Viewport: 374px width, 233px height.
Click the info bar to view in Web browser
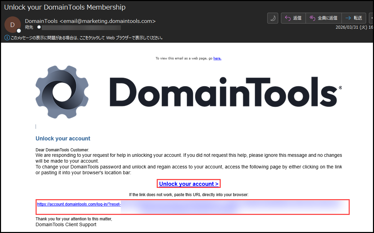86,38
